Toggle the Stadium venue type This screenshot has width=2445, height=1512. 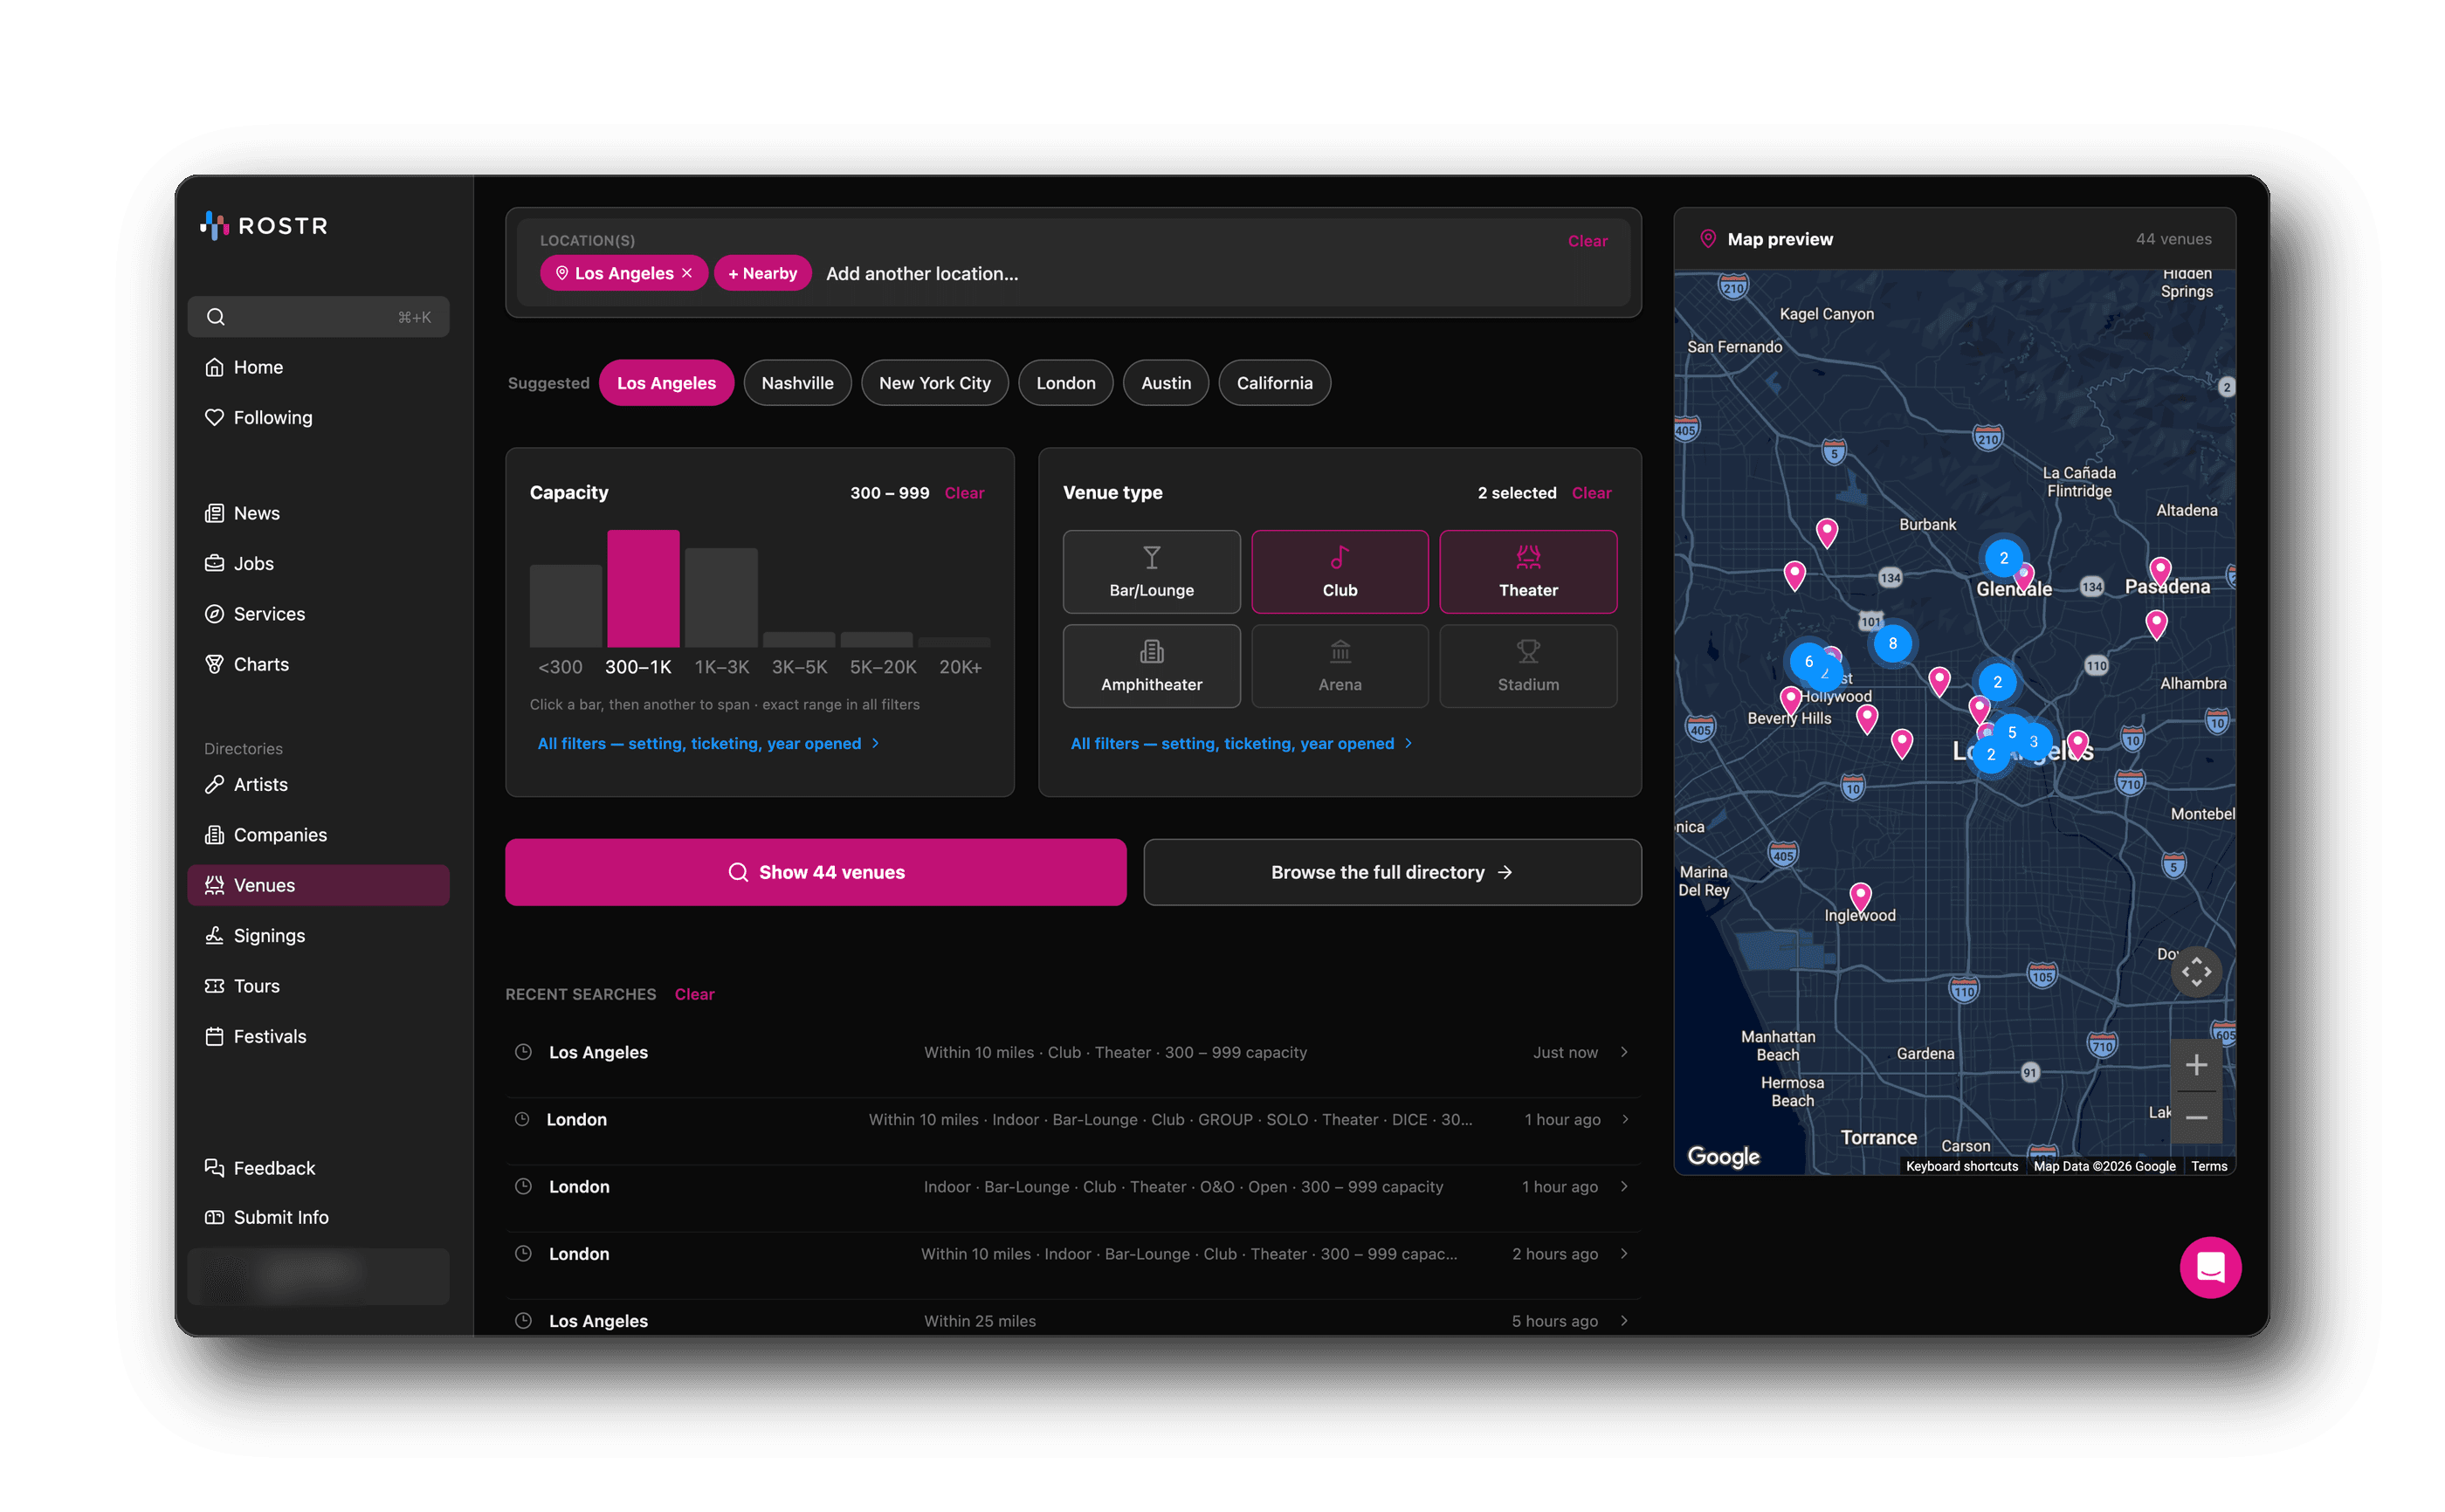pos(1527,666)
